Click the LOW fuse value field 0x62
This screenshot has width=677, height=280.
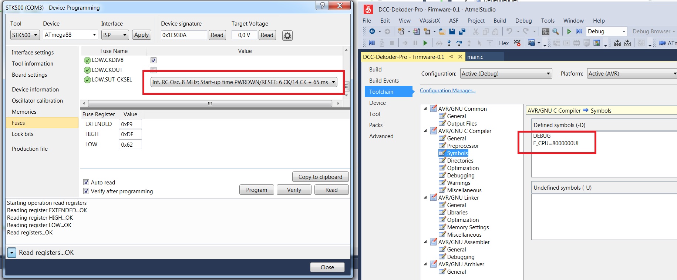click(130, 144)
